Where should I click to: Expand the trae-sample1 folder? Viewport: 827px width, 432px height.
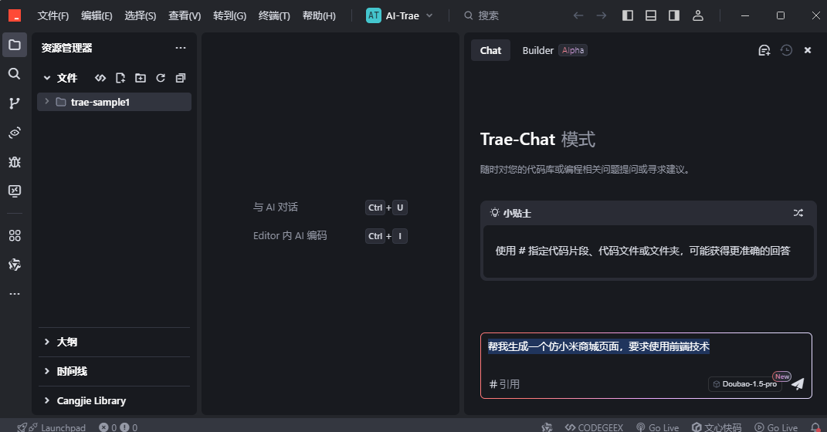pyautogui.click(x=47, y=102)
